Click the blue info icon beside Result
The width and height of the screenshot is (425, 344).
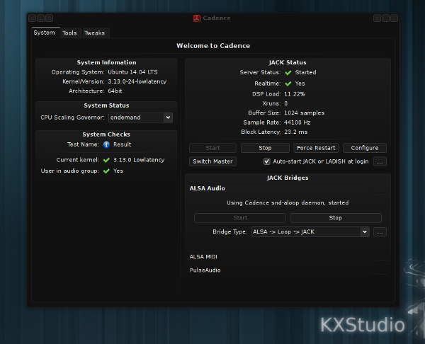[106, 144]
